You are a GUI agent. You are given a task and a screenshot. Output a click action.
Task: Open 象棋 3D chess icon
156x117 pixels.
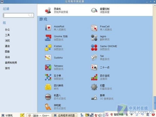click(94, 97)
